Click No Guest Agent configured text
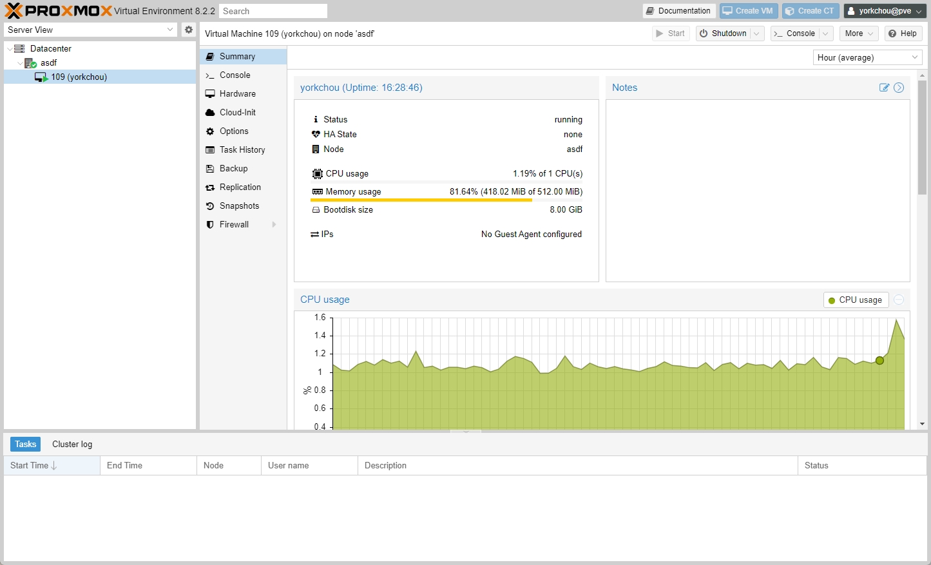The width and height of the screenshot is (931, 565). [x=532, y=235]
